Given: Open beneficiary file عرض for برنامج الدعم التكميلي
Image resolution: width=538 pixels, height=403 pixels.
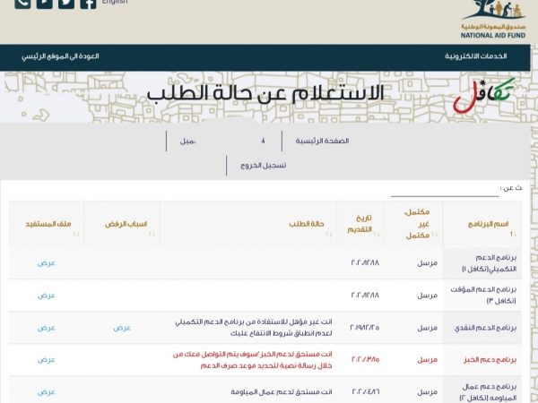Looking at the screenshot, I should [47, 263].
